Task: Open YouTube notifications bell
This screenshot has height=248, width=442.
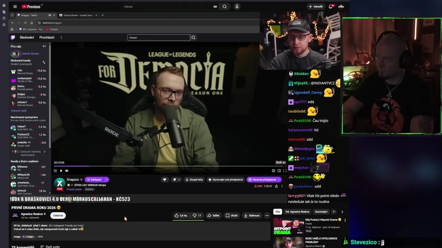Action: tap(331, 7)
